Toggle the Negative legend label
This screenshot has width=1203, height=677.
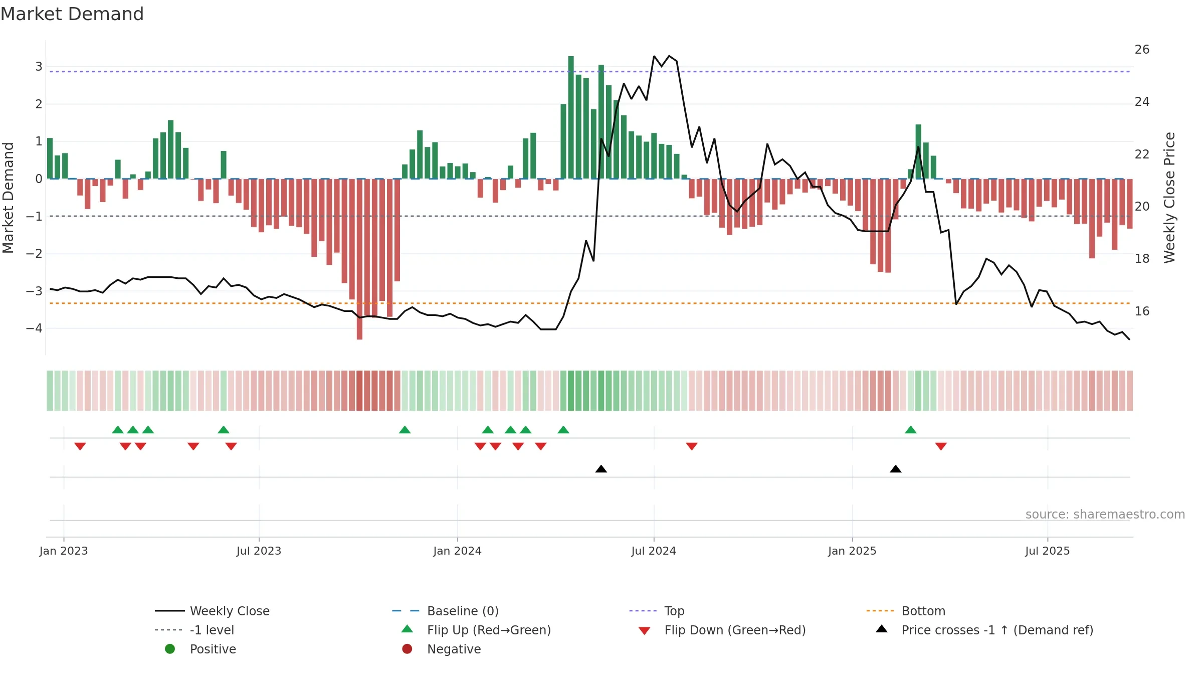point(454,649)
